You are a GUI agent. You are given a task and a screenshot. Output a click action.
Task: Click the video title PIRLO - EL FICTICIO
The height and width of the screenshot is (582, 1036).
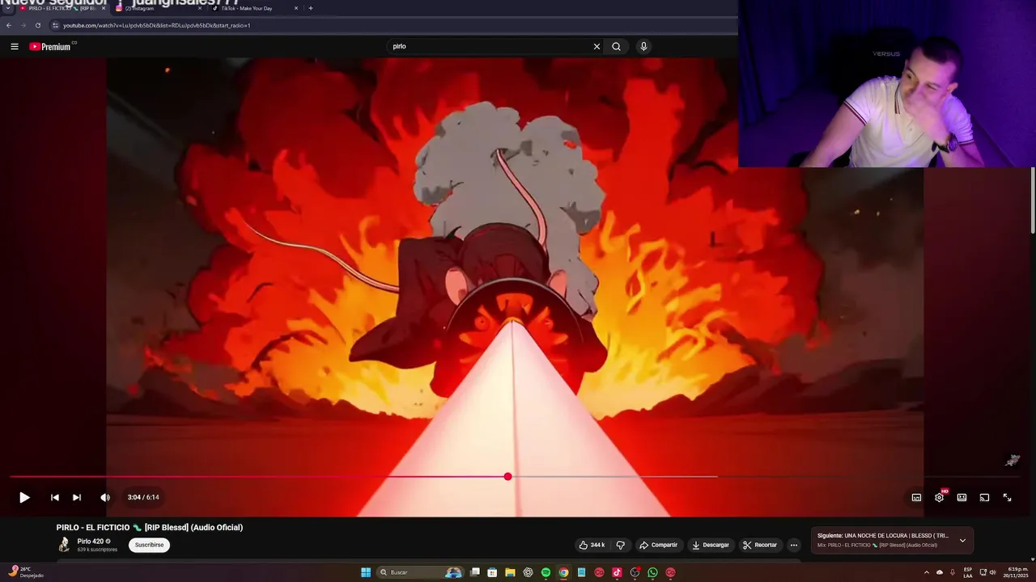tap(150, 527)
